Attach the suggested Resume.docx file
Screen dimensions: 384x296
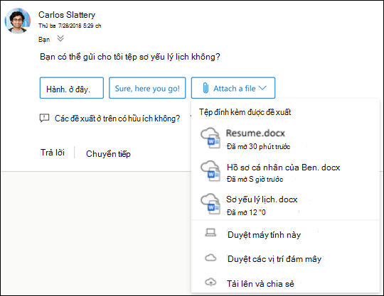(285, 138)
